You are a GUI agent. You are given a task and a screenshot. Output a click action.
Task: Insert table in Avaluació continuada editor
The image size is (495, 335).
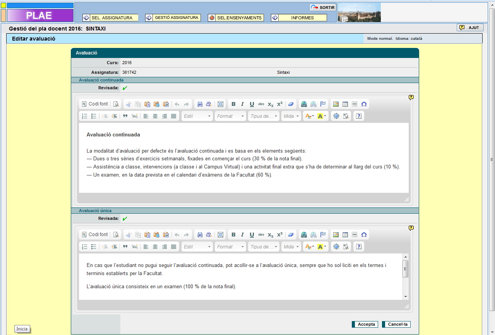click(x=345, y=104)
